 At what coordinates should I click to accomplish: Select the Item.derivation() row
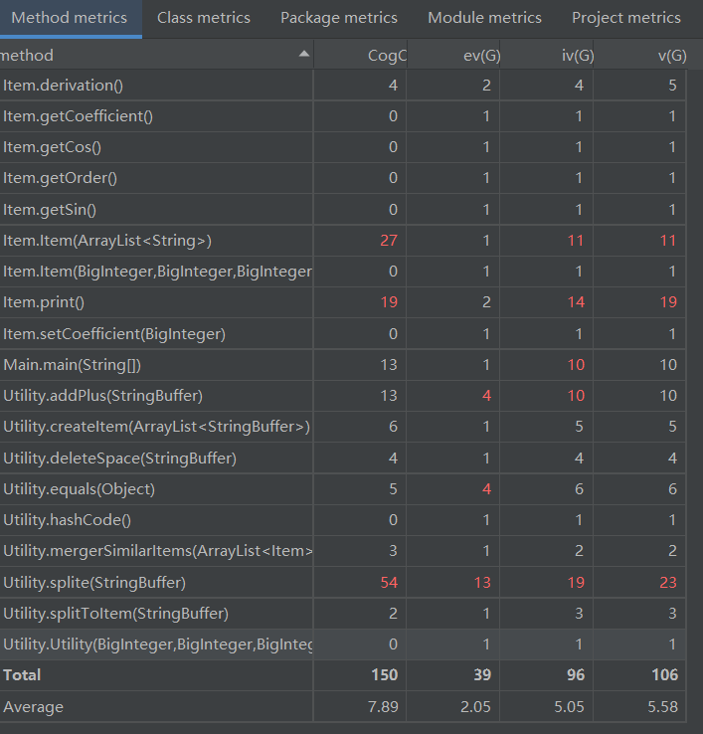click(x=343, y=86)
